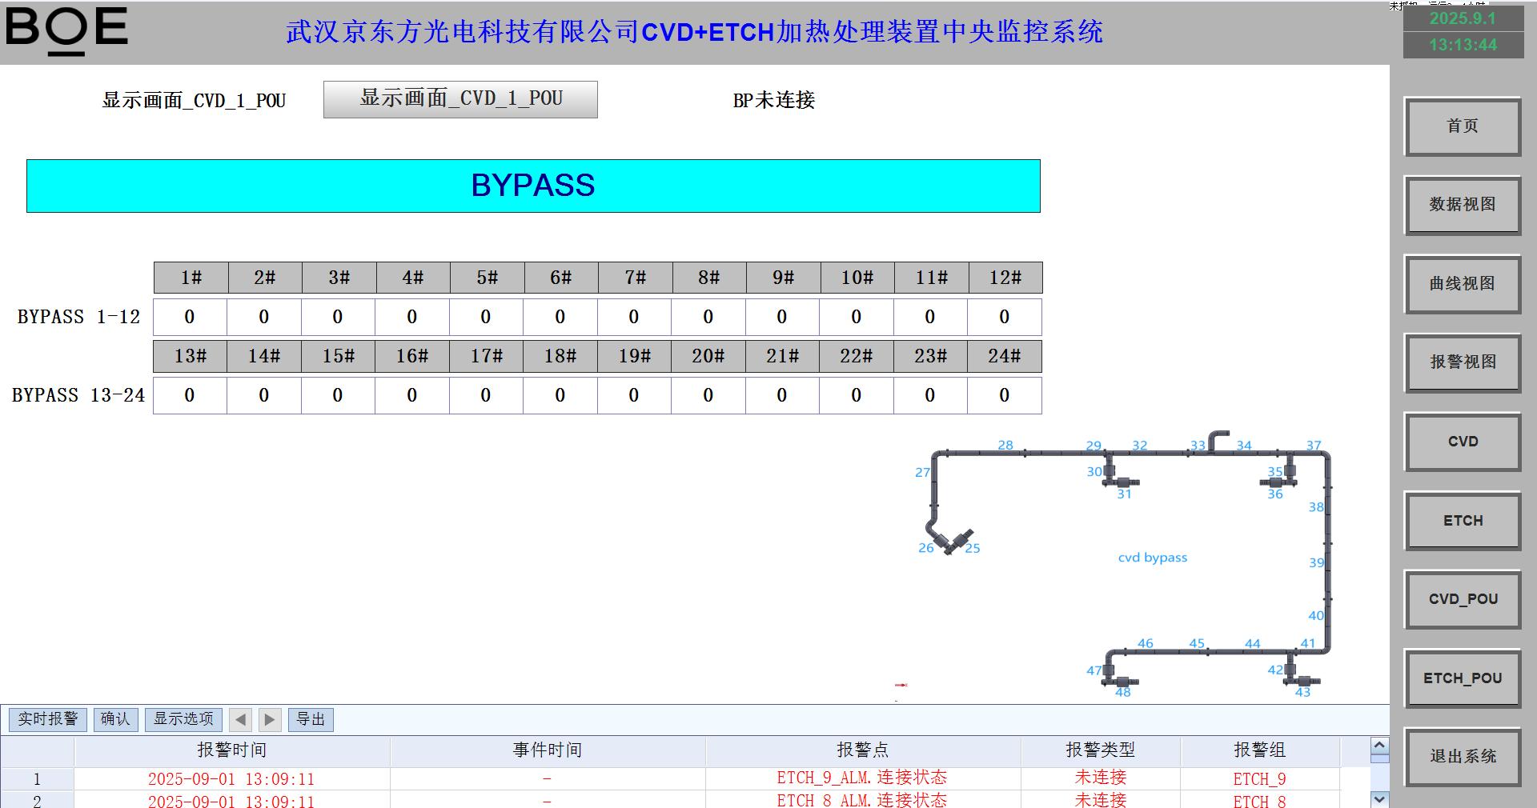1537x808 pixels.
Task: Click valve 31 on the cvd bypass diagram
Action: [1124, 482]
